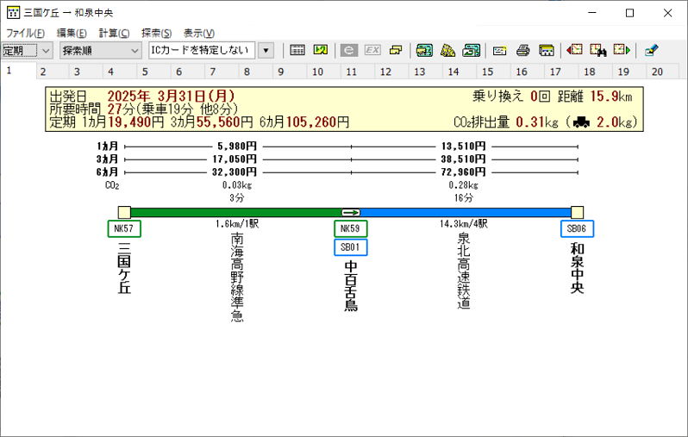The image size is (688, 437).
Task: Open the timetable grid icon in toolbar
Action: click(297, 50)
